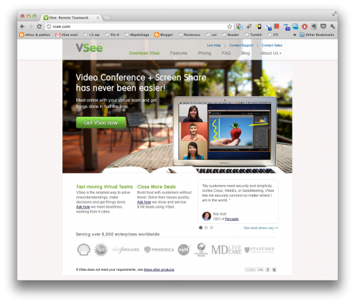Screen dimensions: 355x304
Task: Click the green Get VSee now button
Action: point(101,123)
